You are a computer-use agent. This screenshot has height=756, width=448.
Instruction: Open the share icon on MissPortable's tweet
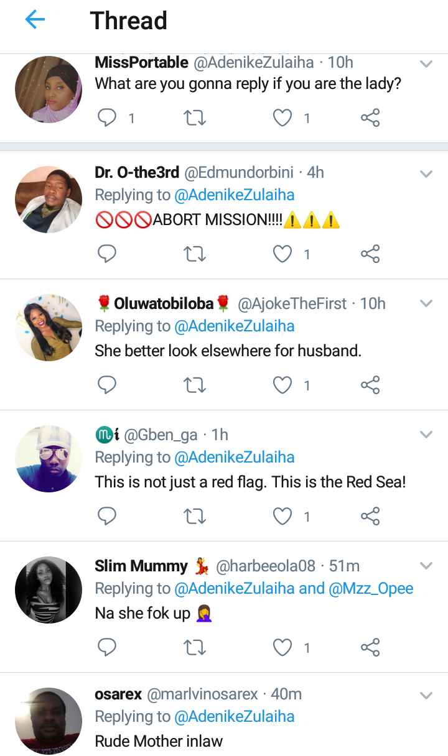370,118
